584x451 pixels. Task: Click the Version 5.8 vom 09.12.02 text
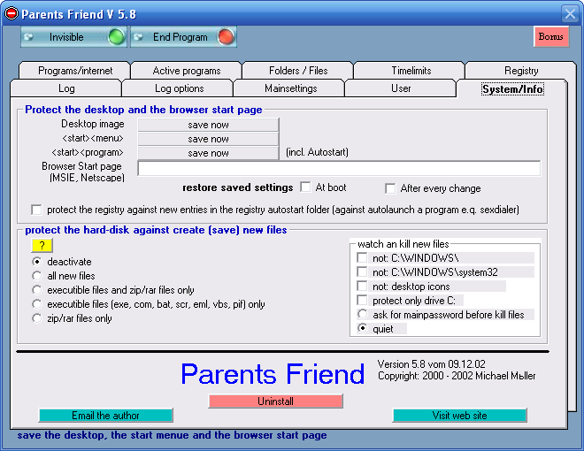pyautogui.click(x=431, y=364)
